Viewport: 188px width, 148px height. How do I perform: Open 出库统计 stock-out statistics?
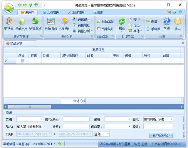click(x=105, y=29)
